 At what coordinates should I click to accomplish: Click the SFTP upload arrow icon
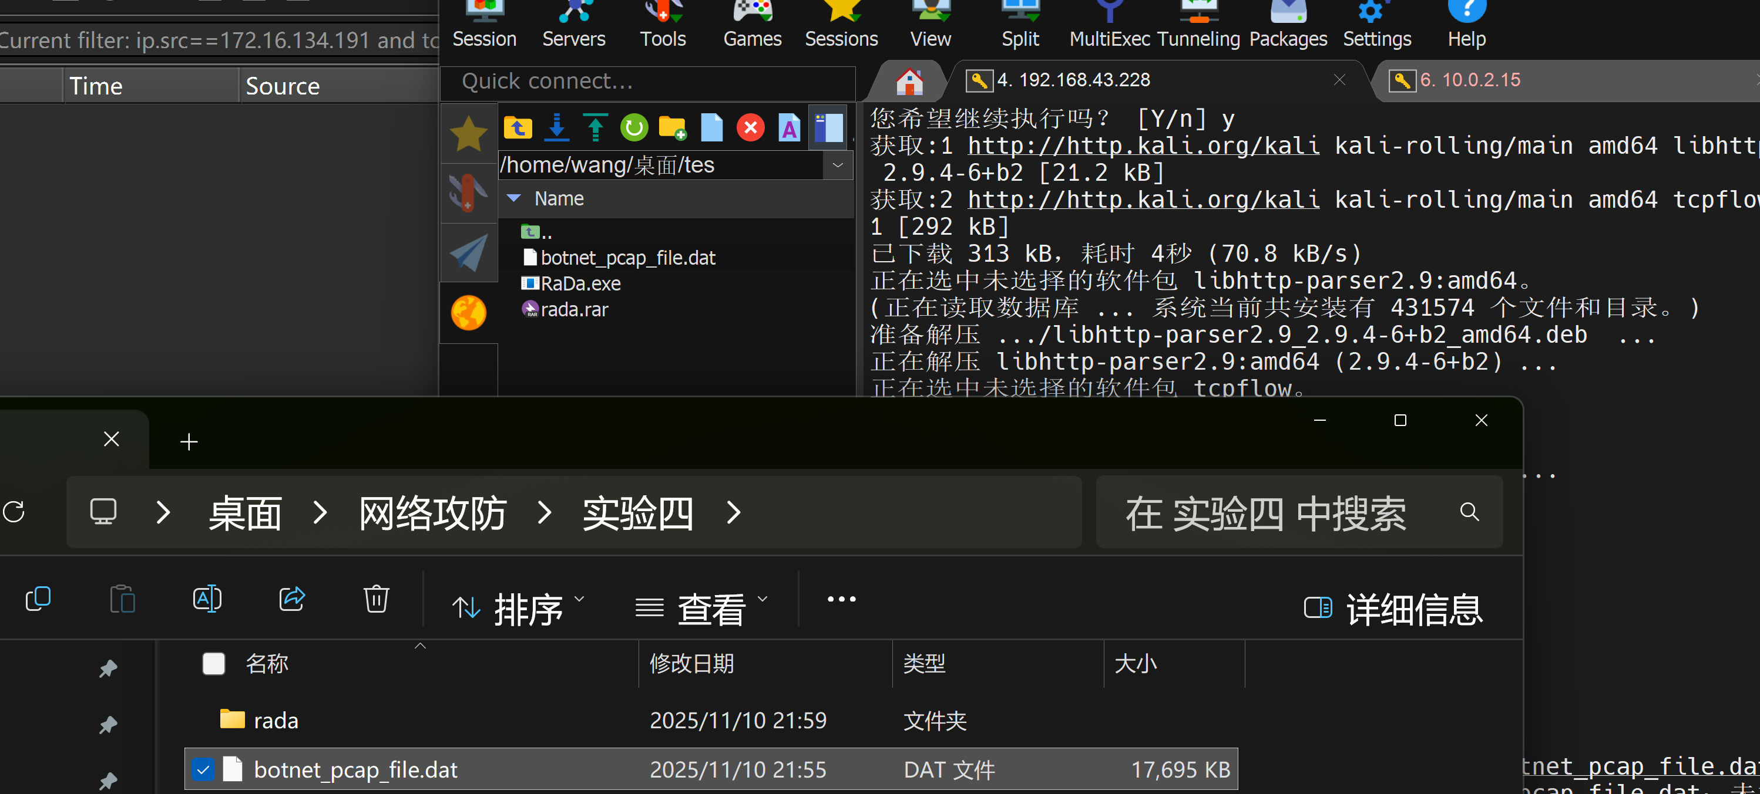pos(595,128)
